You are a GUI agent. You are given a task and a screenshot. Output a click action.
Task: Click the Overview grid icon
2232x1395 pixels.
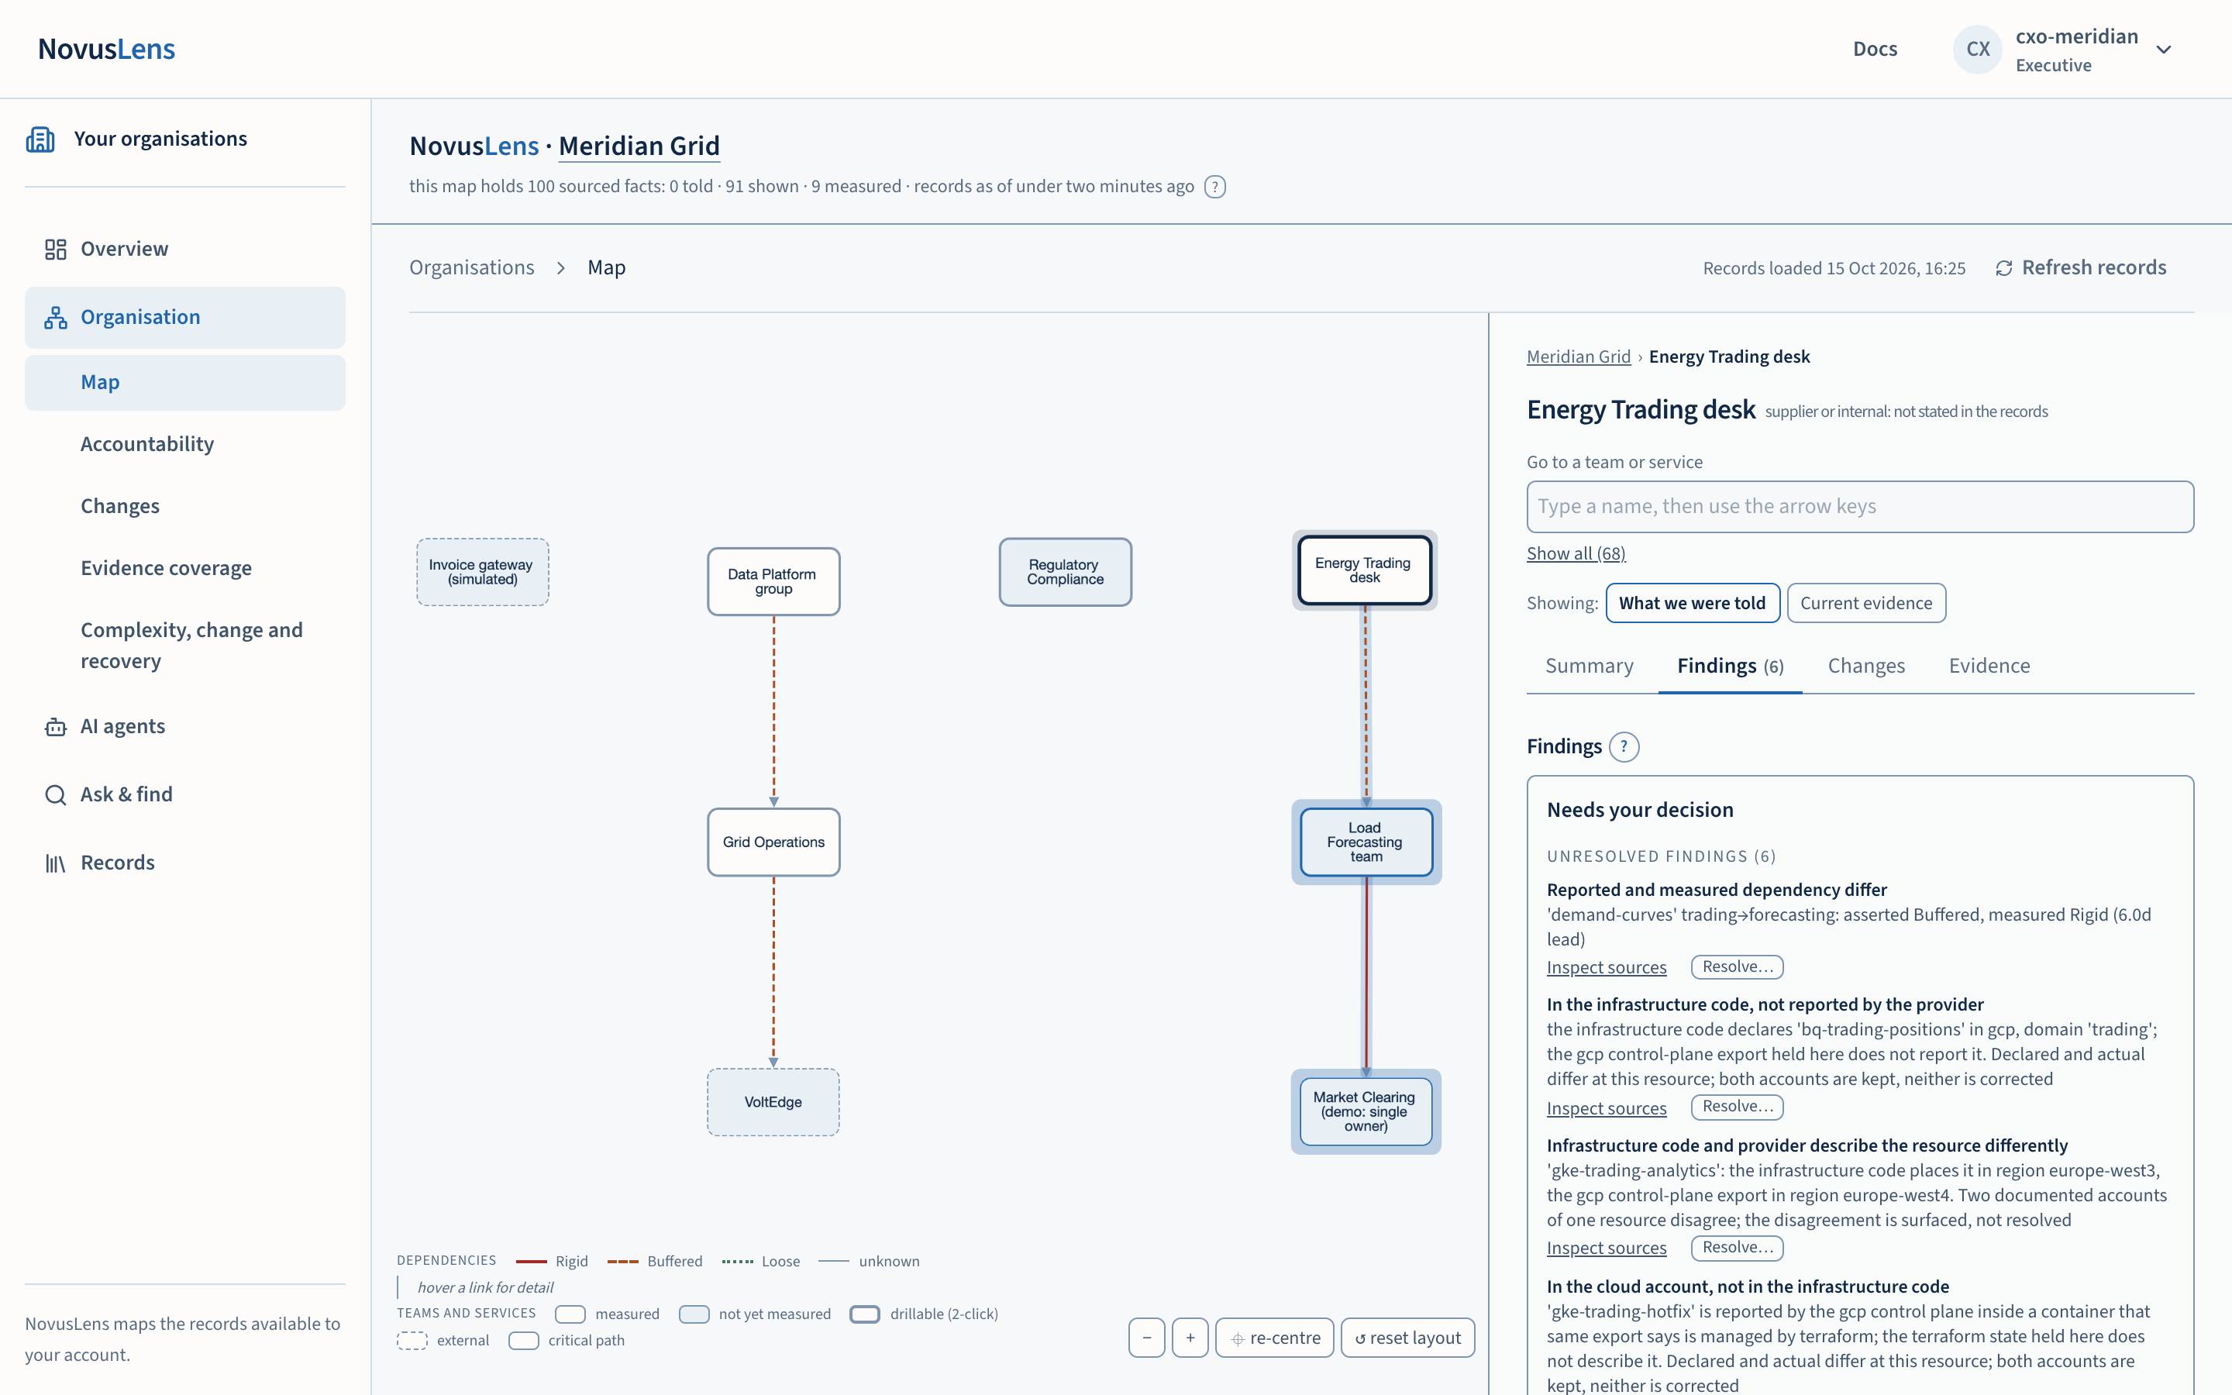(x=55, y=249)
